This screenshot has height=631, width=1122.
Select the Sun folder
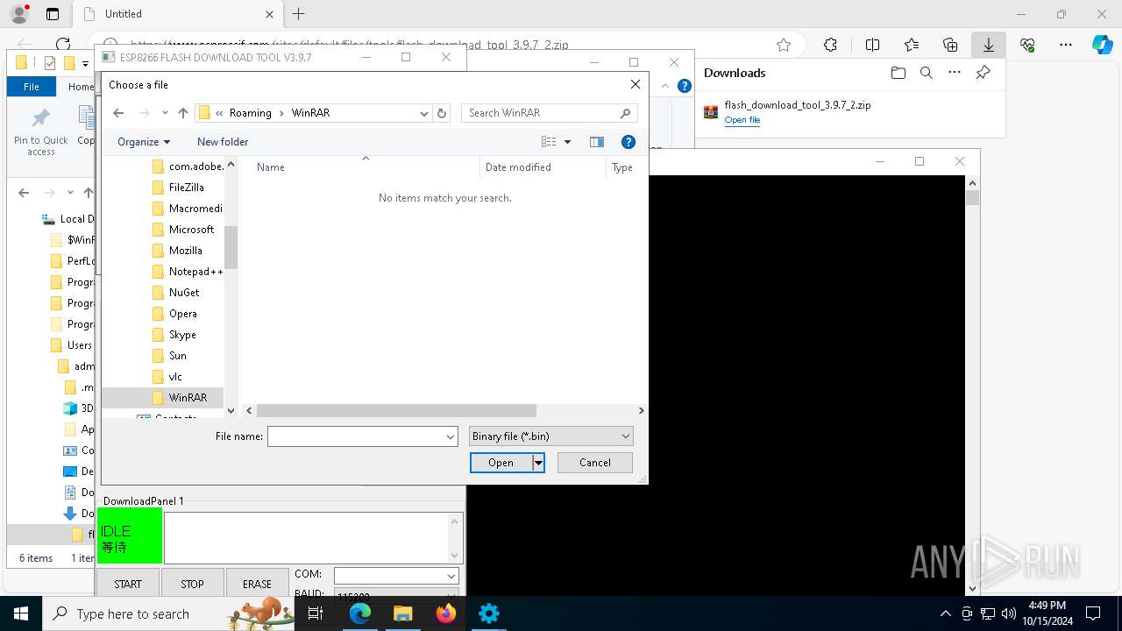(x=170, y=356)
